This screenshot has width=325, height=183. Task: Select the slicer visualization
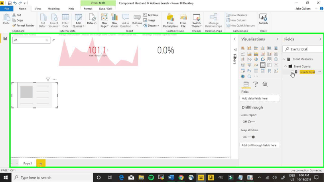[x=243, y=71]
